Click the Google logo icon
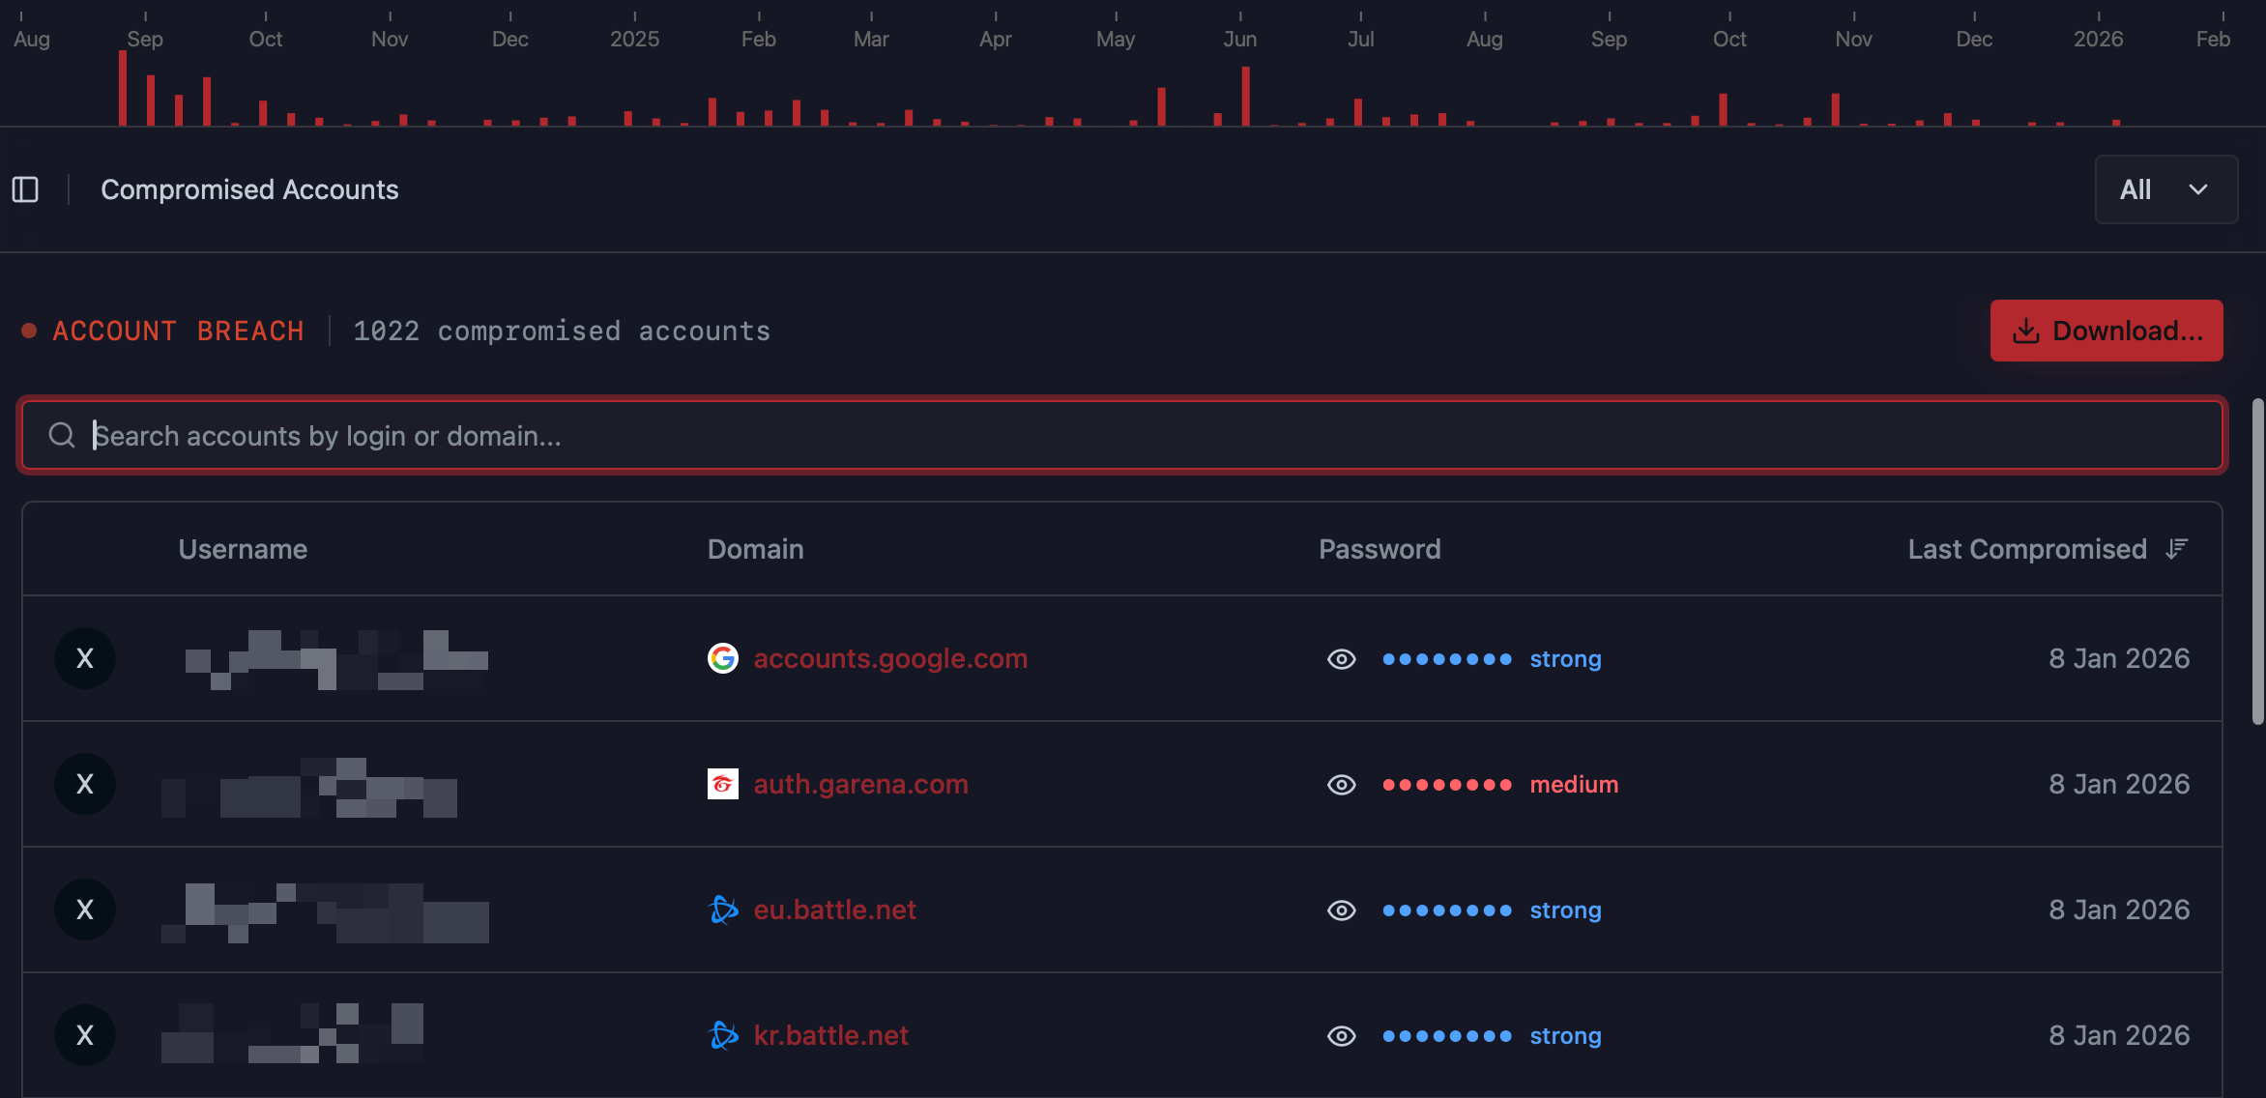 (722, 658)
